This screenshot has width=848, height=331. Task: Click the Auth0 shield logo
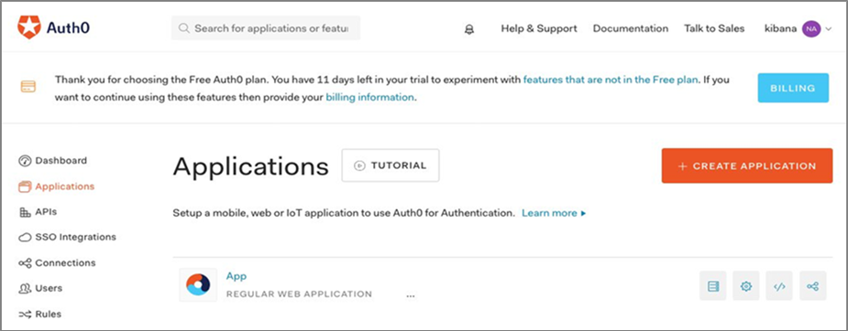(29, 27)
